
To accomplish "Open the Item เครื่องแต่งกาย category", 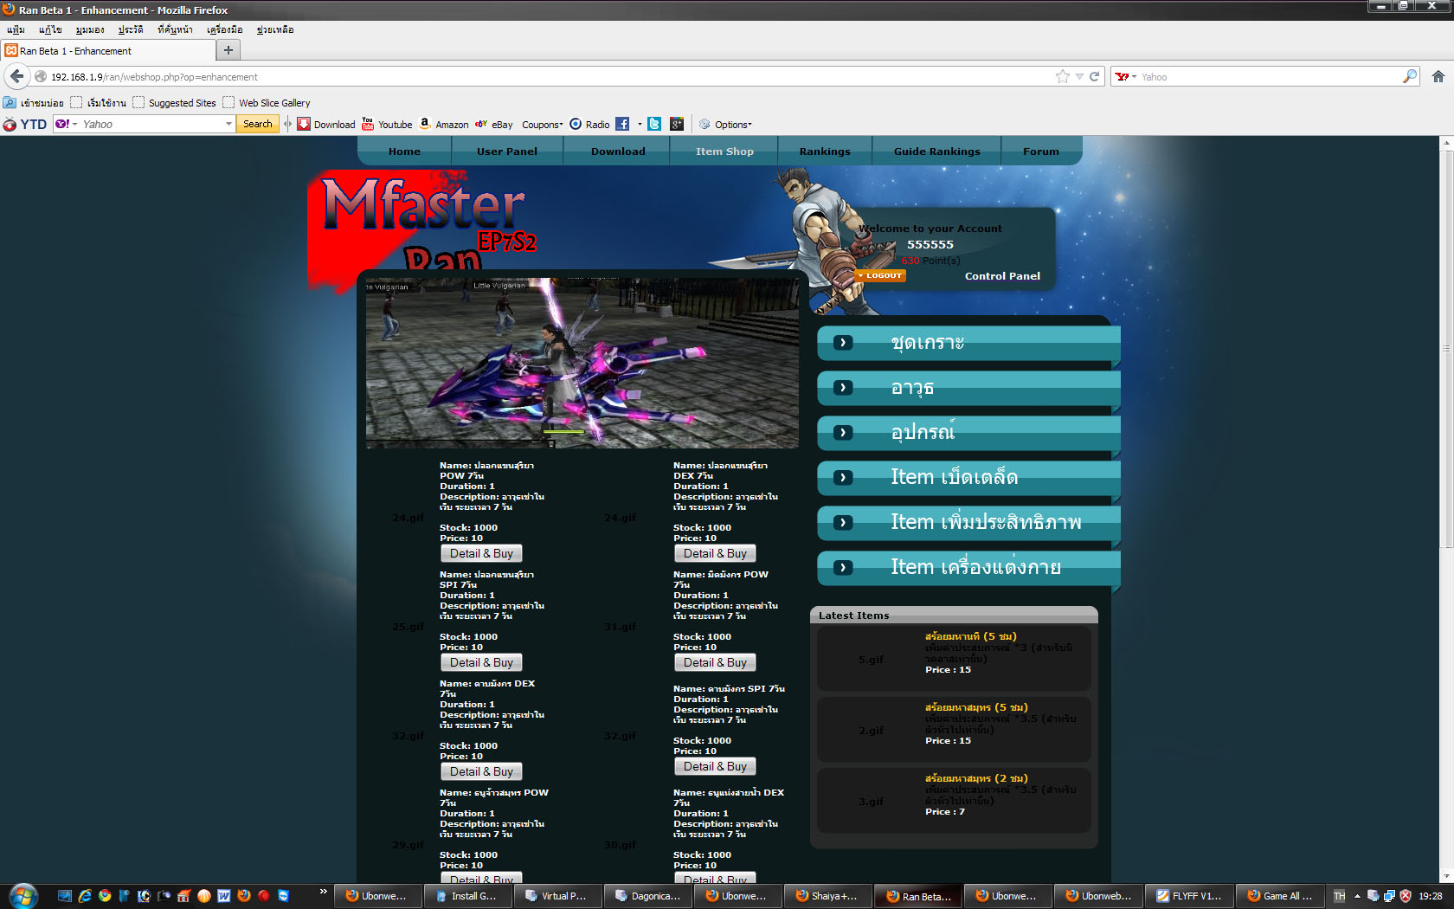I will coord(968,568).
